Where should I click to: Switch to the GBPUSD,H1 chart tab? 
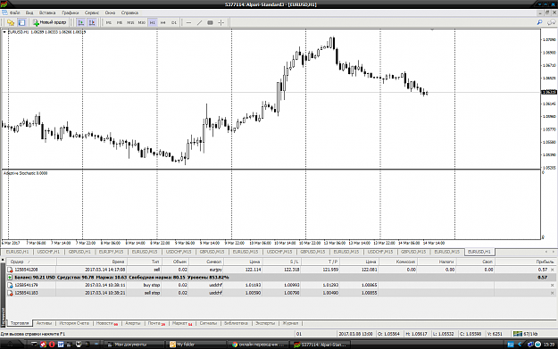(79, 252)
